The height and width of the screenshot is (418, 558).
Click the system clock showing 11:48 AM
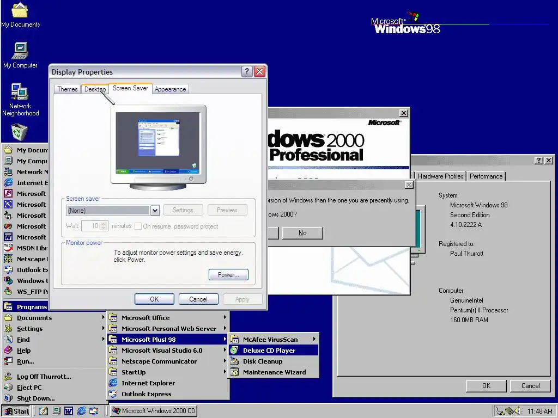point(539,411)
